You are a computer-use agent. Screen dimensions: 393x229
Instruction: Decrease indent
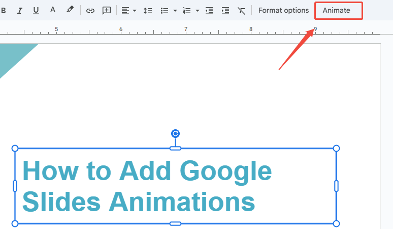(209, 11)
